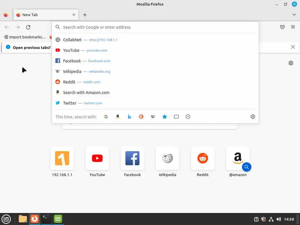The height and width of the screenshot is (225, 300).
Task: Open the volume control tray icon
Action: point(279,219)
